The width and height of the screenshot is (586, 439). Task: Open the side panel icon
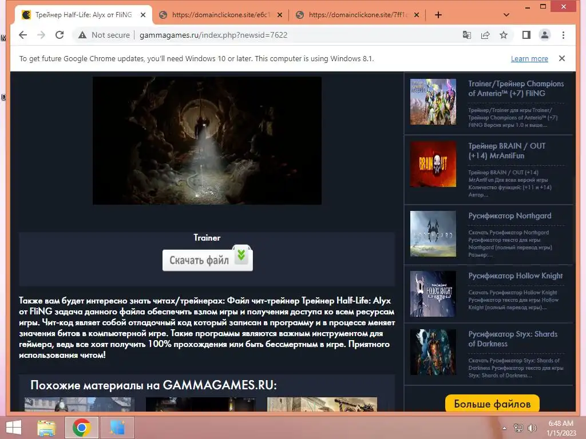(x=526, y=35)
